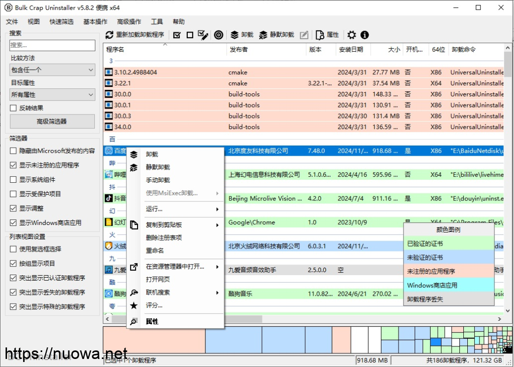The image size is (514, 367).
Task: Click the invert selection toolbar icon
Action: point(203,35)
